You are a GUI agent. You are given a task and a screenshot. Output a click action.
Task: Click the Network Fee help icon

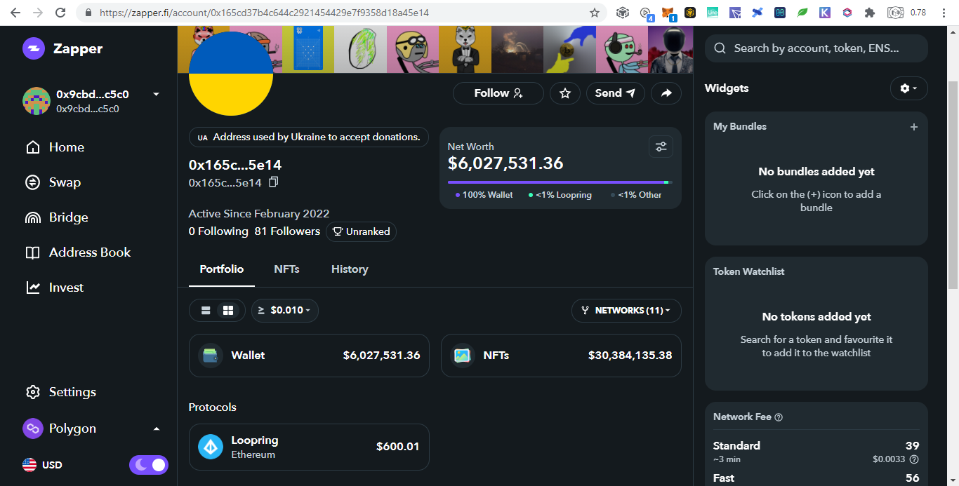(779, 417)
